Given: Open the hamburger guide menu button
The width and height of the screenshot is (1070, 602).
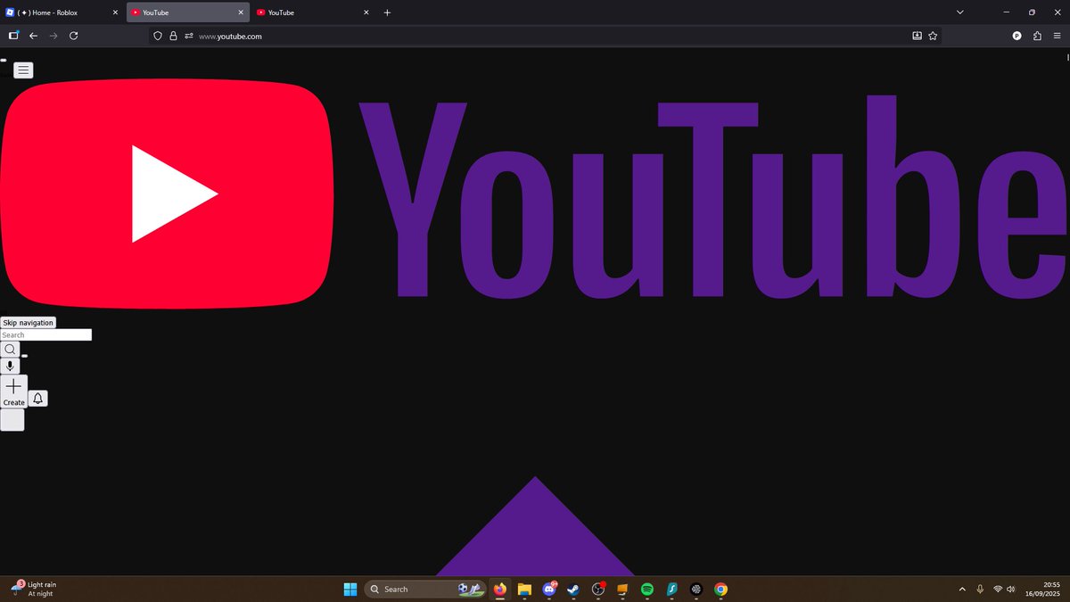Looking at the screenshot, I should (x=23, y=70).
